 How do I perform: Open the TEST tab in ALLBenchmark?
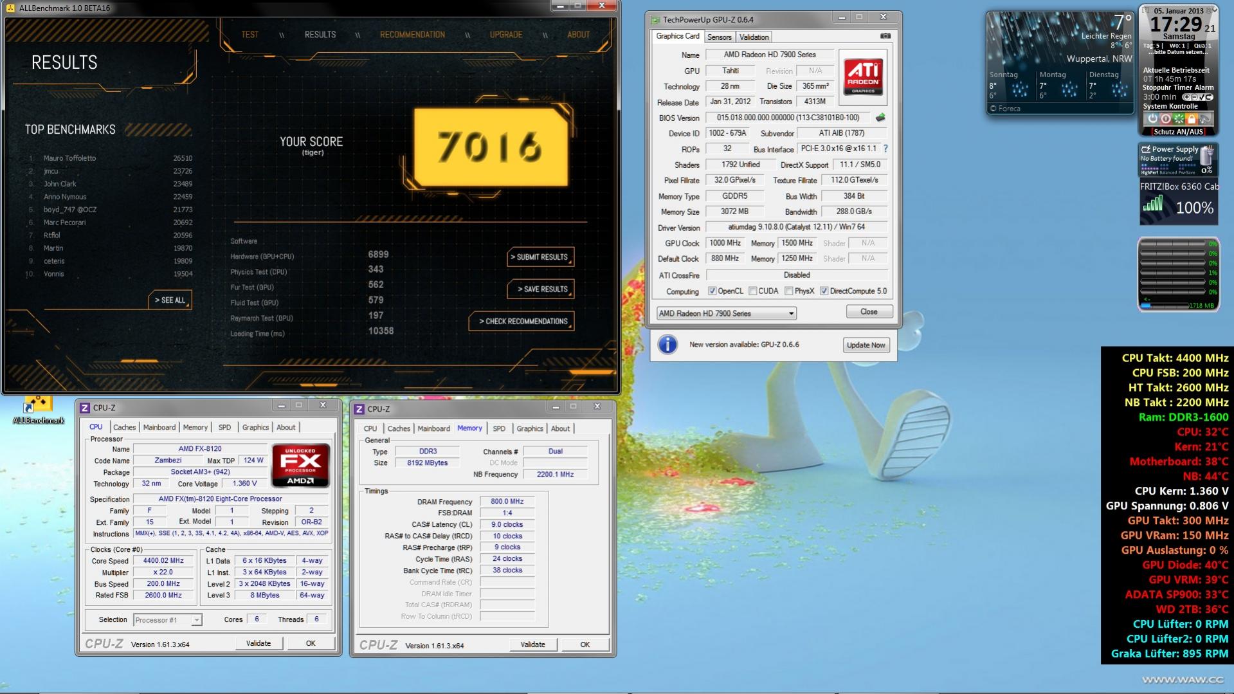[250, 35]
